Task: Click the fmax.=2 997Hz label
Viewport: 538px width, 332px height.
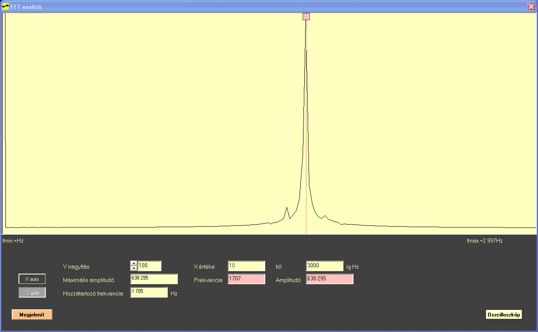Action: 485,241
